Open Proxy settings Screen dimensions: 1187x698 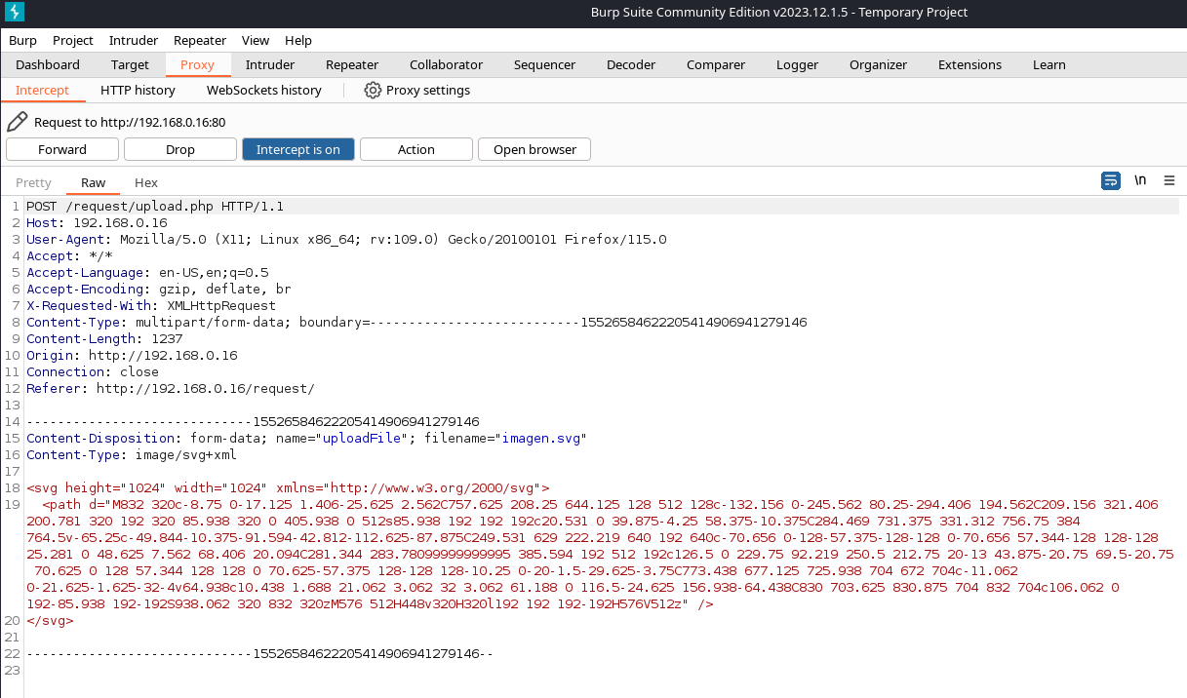pos(417,90)
